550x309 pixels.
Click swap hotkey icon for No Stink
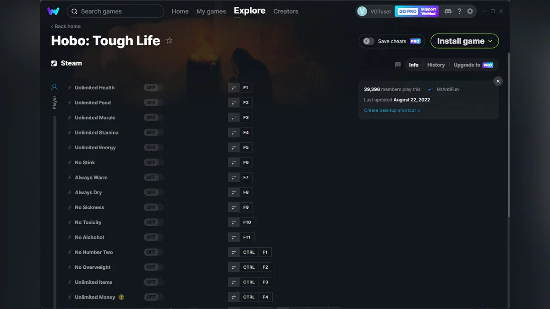pyautogui.click(x=234, y=163)
